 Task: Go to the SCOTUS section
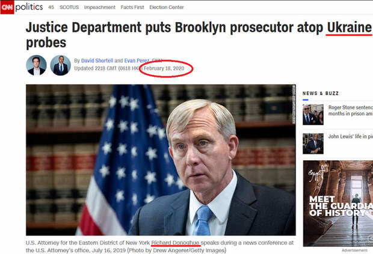pos(69,7)
